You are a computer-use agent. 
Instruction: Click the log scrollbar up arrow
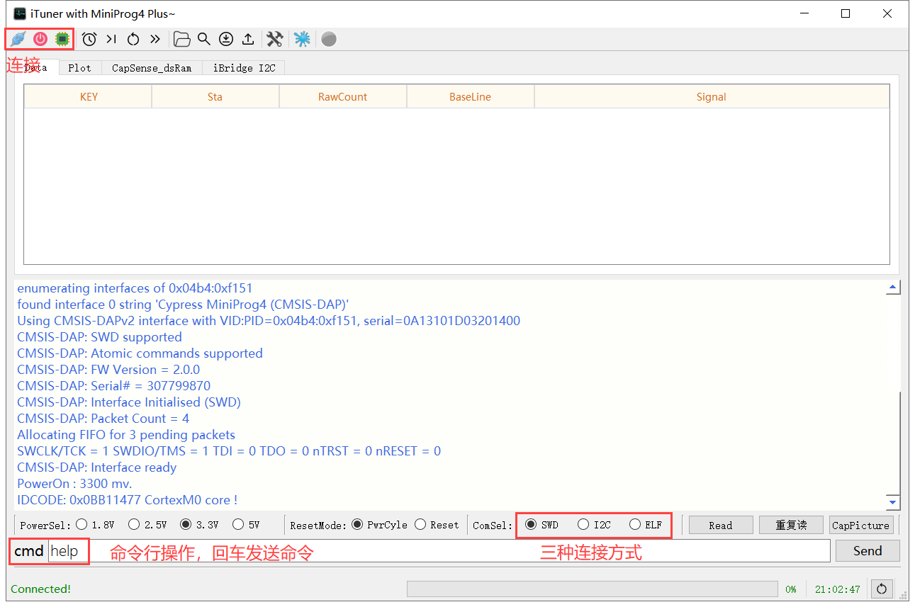(894, 288)
